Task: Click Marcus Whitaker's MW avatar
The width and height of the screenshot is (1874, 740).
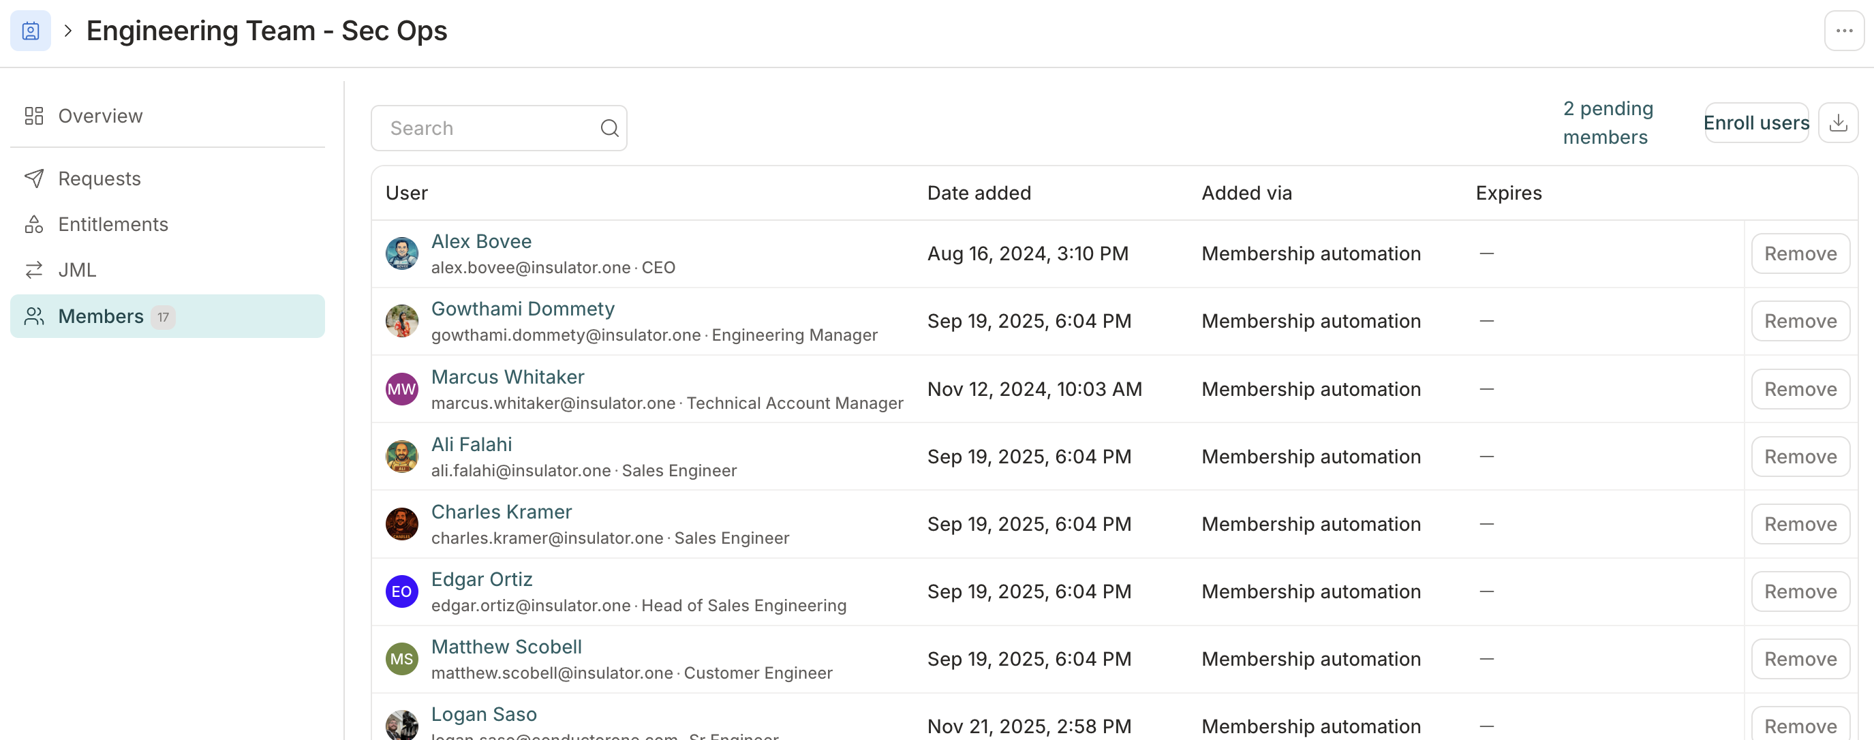Action: click(x=401, y=388)
